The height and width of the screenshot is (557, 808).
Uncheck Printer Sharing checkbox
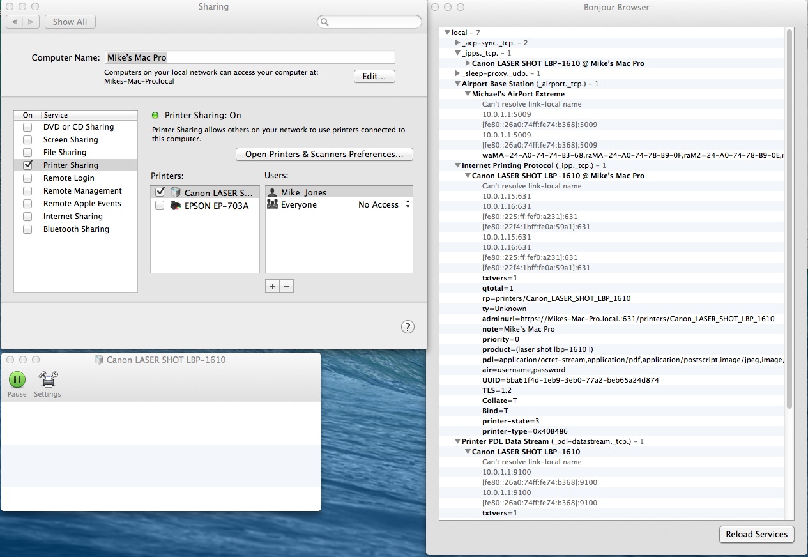click(x=27, y=165)
